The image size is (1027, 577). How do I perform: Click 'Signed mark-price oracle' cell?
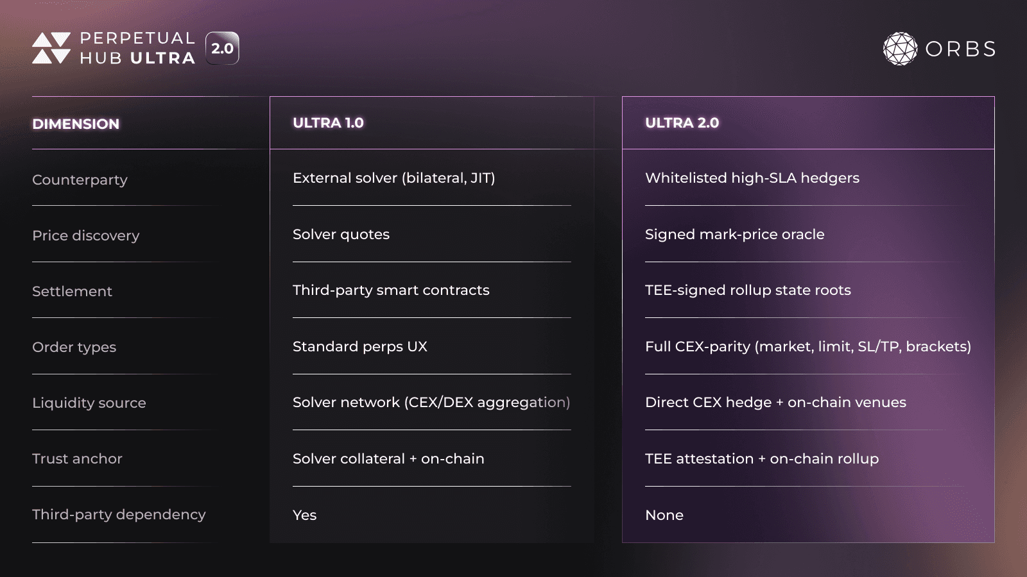pyautogui.click(x=734, y=234)
